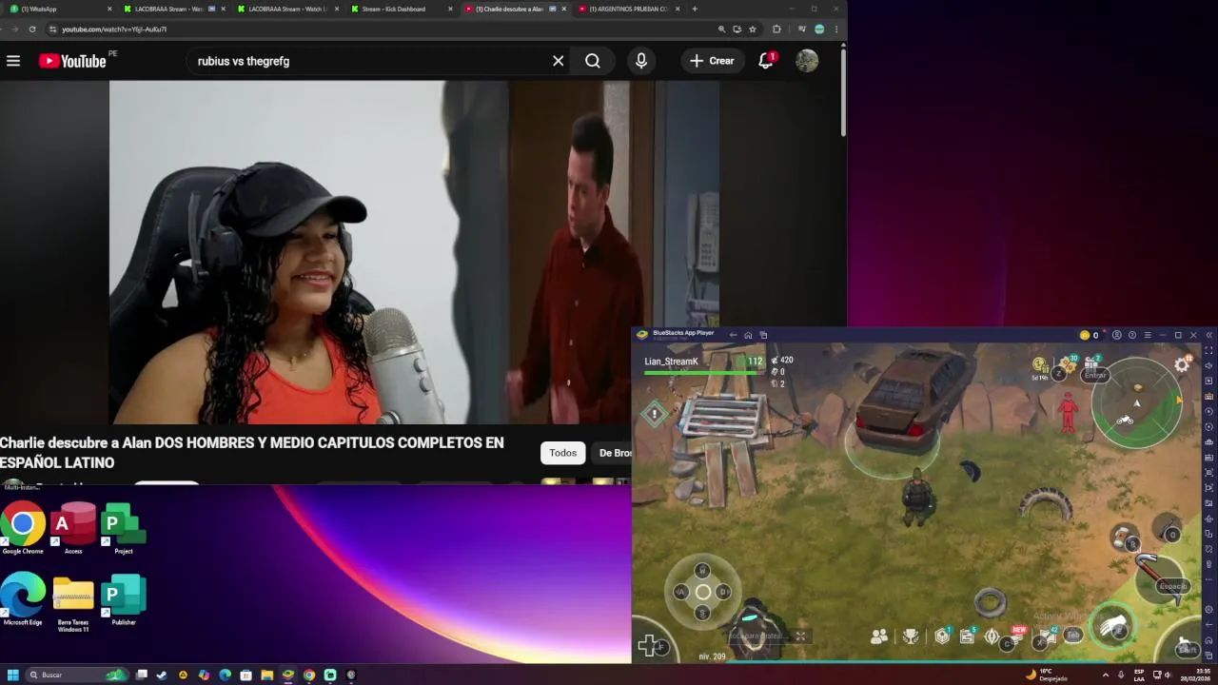Screen dimensions: 1218x685
Task: Open the Crear upload button
Action: pos(712,61)
